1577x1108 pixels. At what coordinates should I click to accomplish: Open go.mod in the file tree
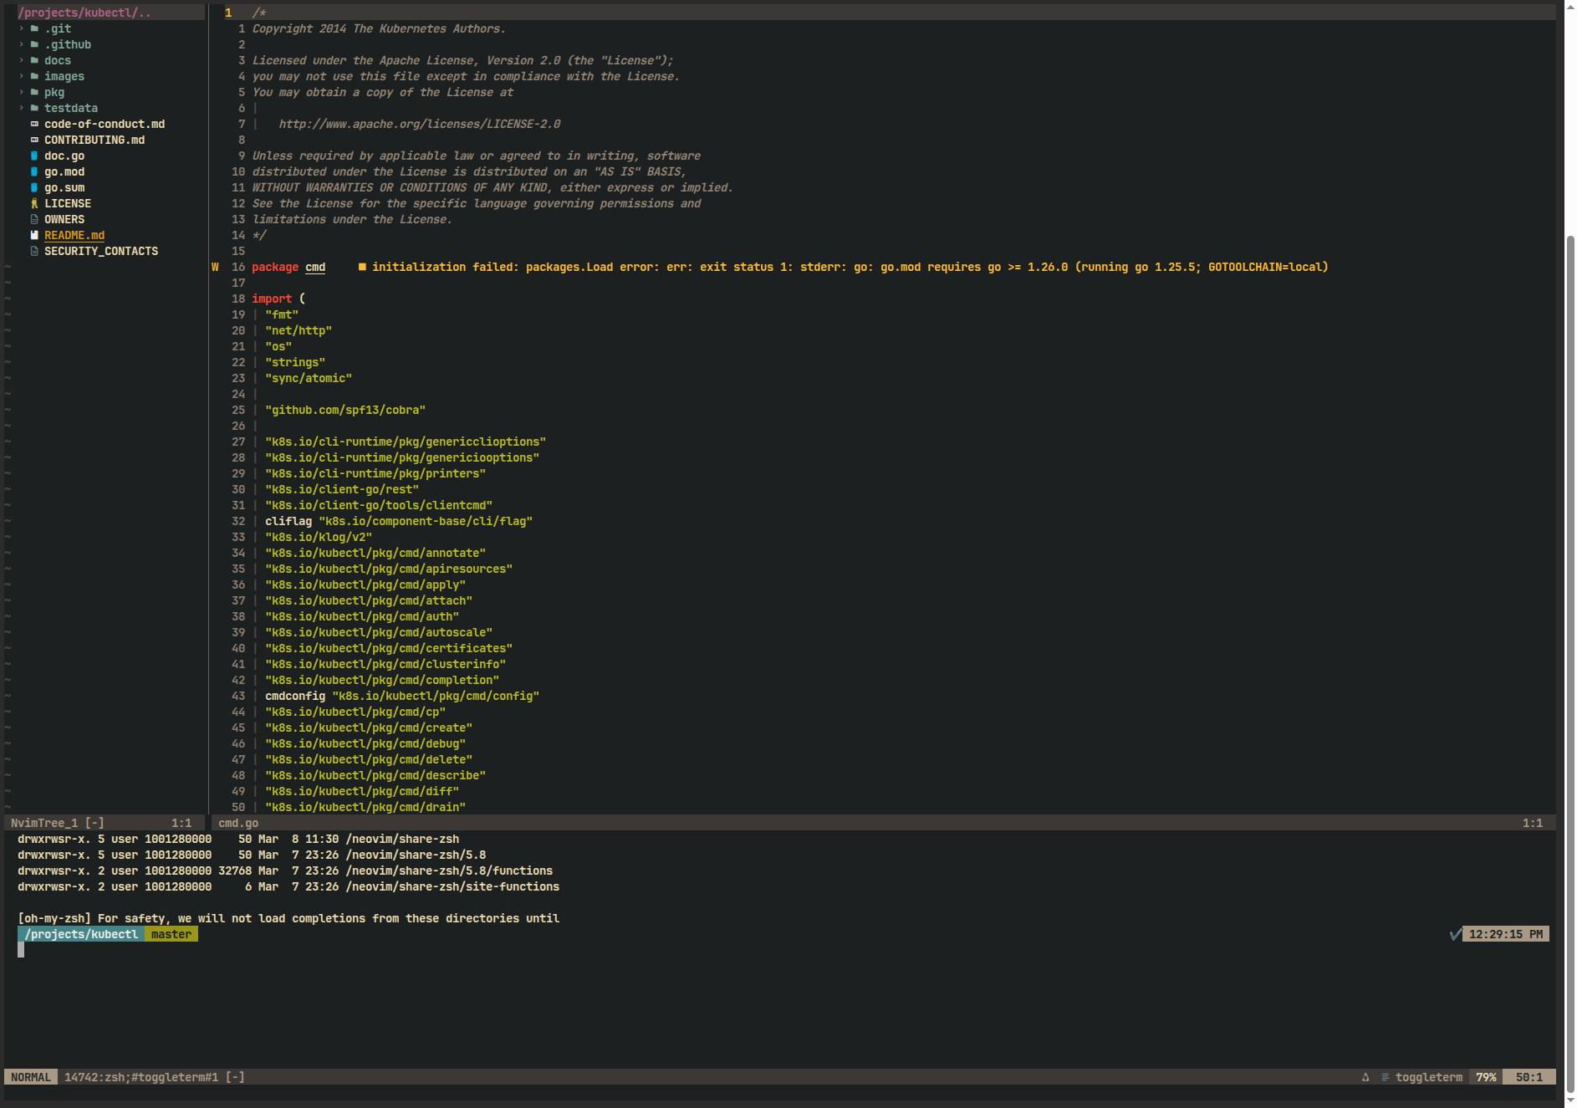point(64,171)
